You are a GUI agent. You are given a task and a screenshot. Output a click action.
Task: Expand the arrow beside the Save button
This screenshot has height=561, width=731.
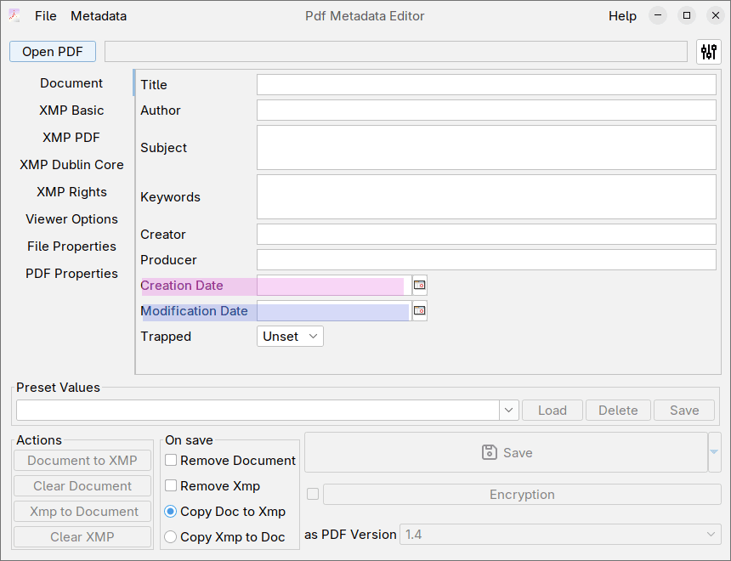coord(712,452)
